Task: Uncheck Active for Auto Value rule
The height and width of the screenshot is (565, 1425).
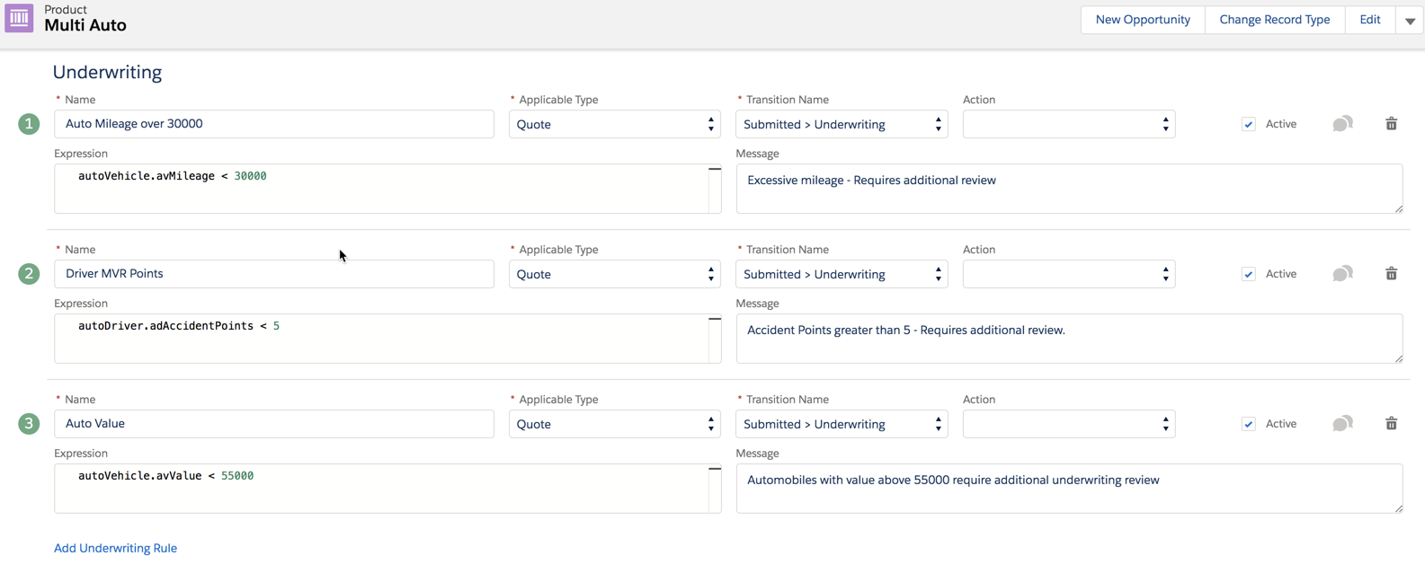Action: click(x=1249, y=424)
